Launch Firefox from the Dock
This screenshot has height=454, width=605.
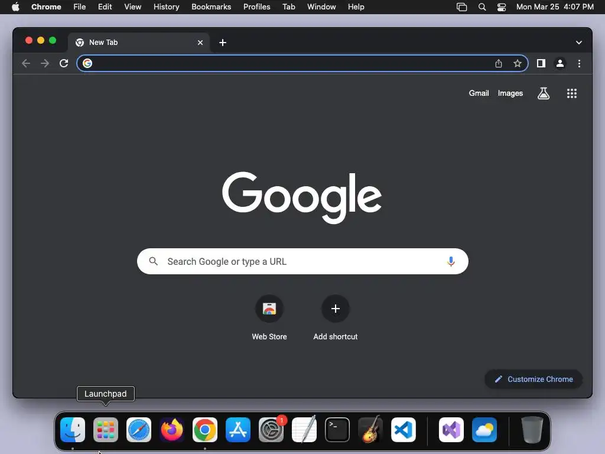coord(172,430)
